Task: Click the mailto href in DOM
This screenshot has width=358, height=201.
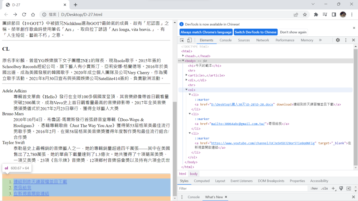Action: click(x=238, y=124)
